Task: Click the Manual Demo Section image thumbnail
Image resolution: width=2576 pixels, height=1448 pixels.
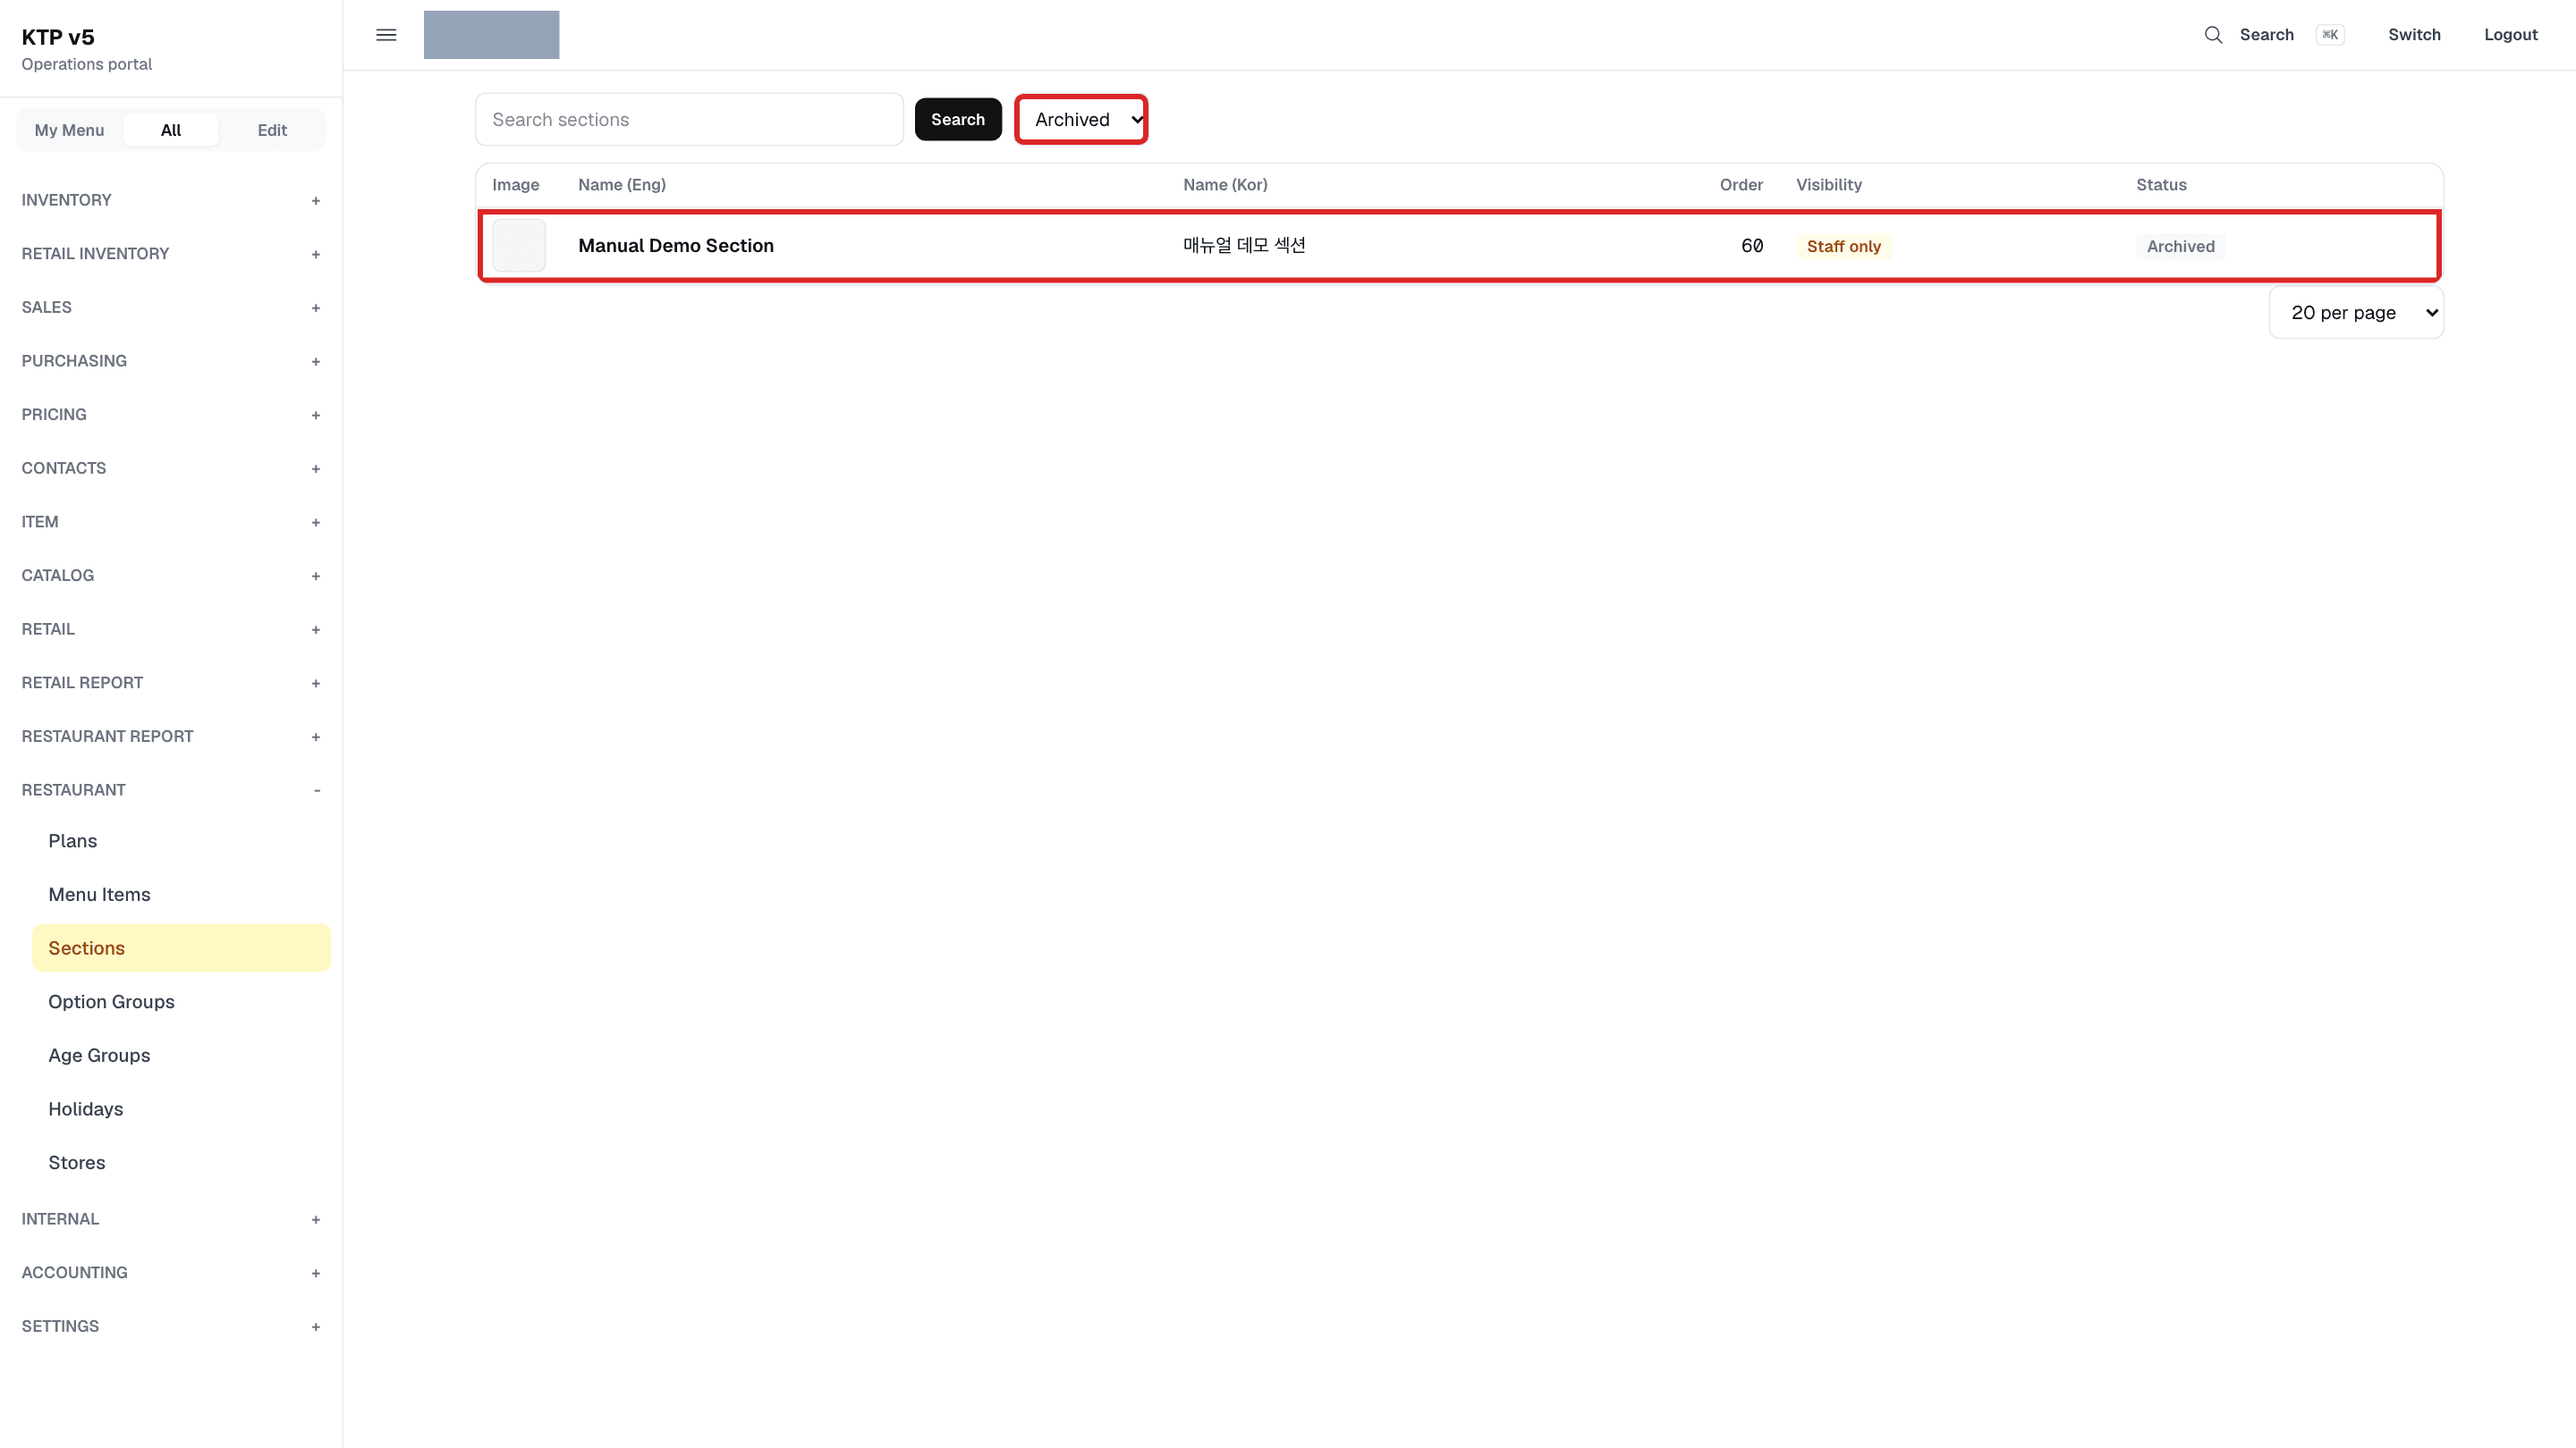Action: 519,246
